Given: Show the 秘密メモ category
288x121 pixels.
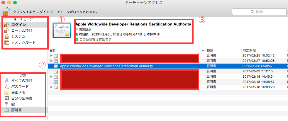Looking at the screenshot, I should coord(24,92).
